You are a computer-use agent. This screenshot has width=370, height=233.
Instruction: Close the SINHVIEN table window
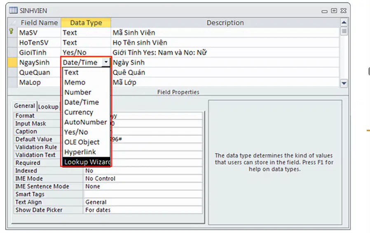click(343, 11)
